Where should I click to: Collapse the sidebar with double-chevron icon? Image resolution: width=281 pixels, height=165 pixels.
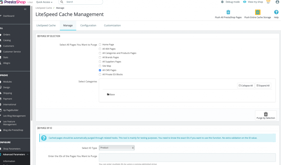[25, 9]
